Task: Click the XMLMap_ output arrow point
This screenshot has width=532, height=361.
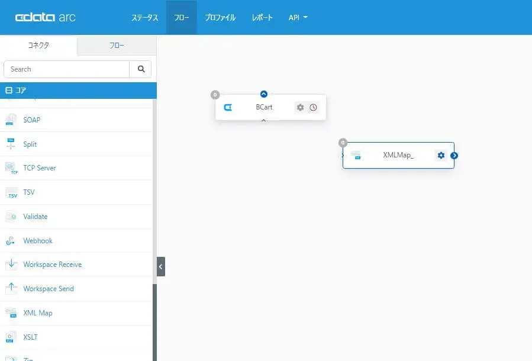Action: (x=454, y=156)
